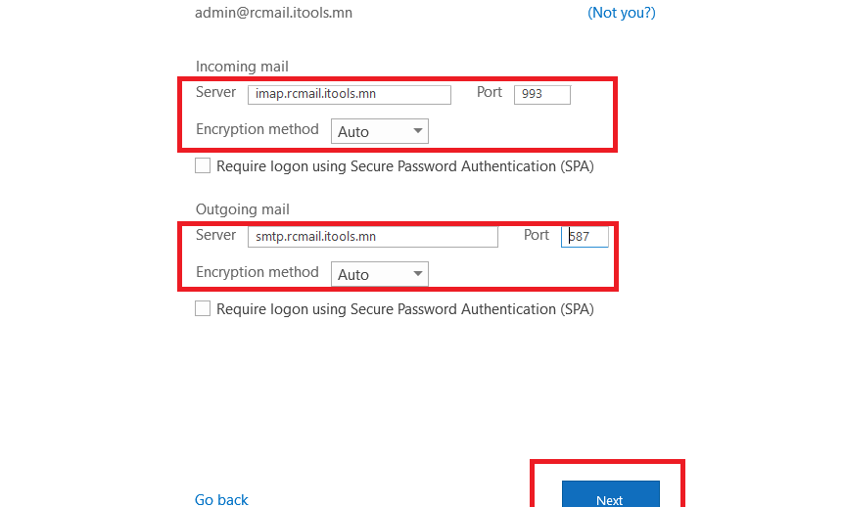Enable SPA logon for outgoing mail
Image resolution: width=843 pixels, height=507 pixels.
[203, 308]
